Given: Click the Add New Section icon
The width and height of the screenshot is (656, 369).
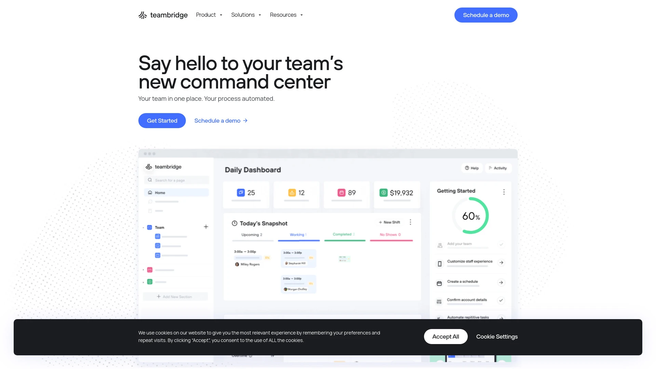Looking at the screenshot, I should click(159, 297).
